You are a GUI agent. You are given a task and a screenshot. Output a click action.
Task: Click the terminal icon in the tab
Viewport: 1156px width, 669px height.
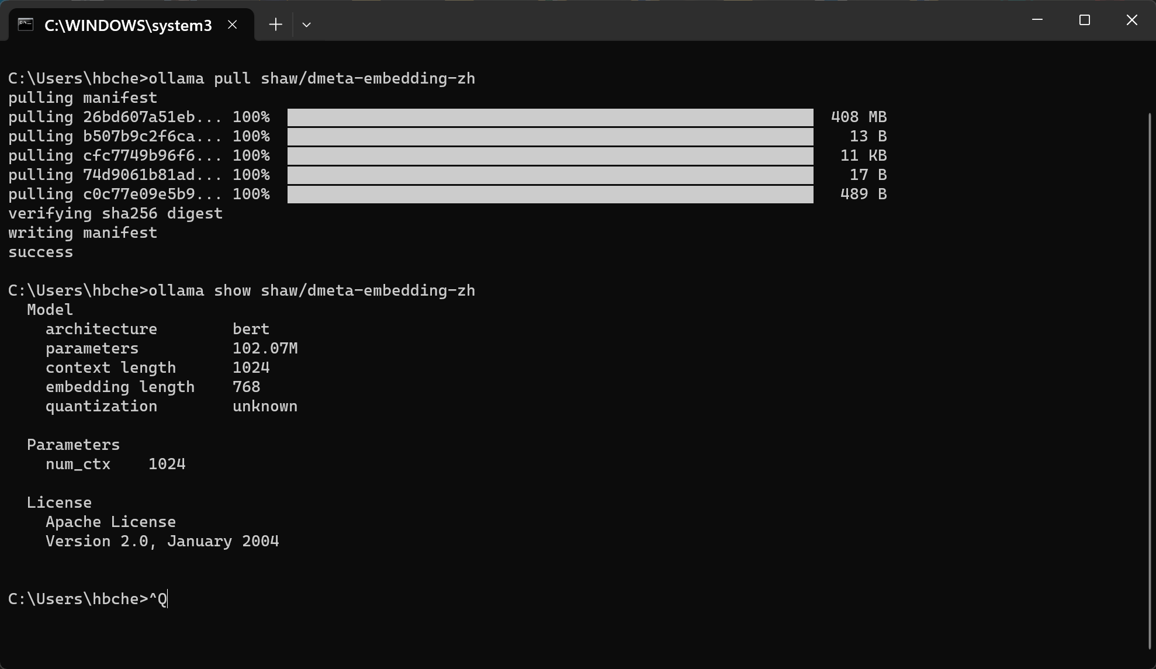(25, 25)
